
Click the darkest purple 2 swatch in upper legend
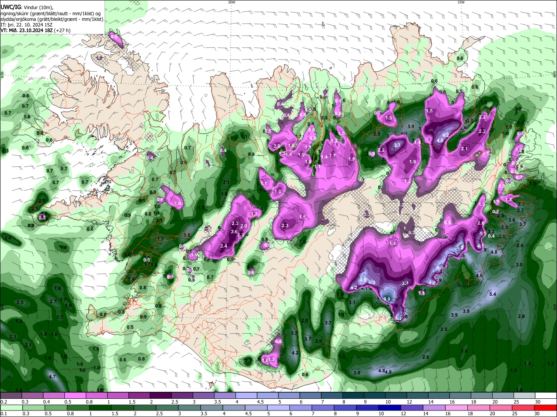(160, 396)
